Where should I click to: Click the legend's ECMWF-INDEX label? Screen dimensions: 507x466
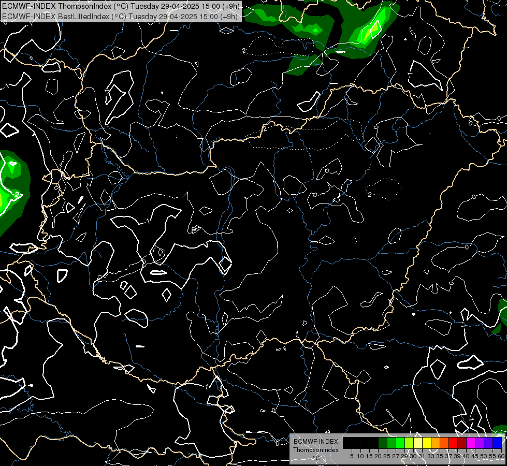point(316,442)
